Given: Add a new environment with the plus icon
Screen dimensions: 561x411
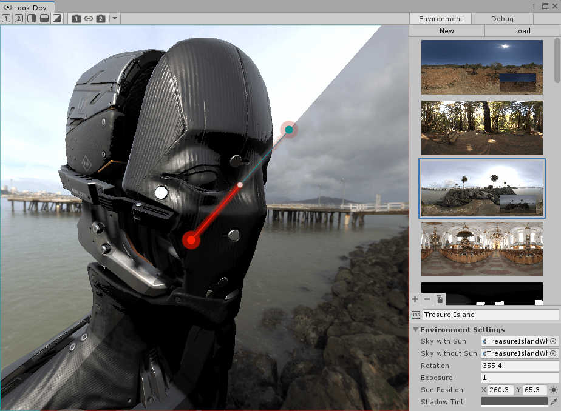Looking at the screenshot, I should point(415,299).
